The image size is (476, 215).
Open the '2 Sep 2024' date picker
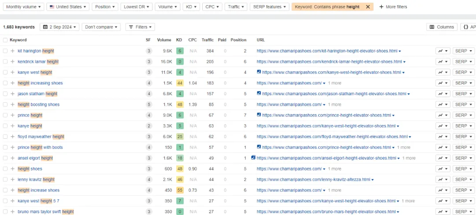click(59, 27)
